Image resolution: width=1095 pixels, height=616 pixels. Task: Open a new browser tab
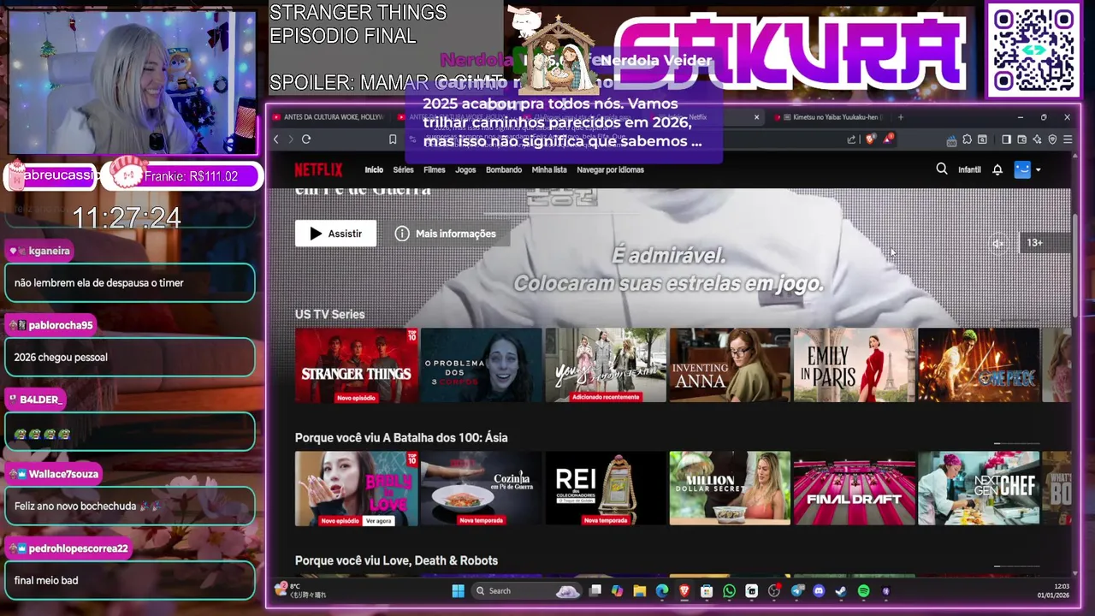(901, 117)
